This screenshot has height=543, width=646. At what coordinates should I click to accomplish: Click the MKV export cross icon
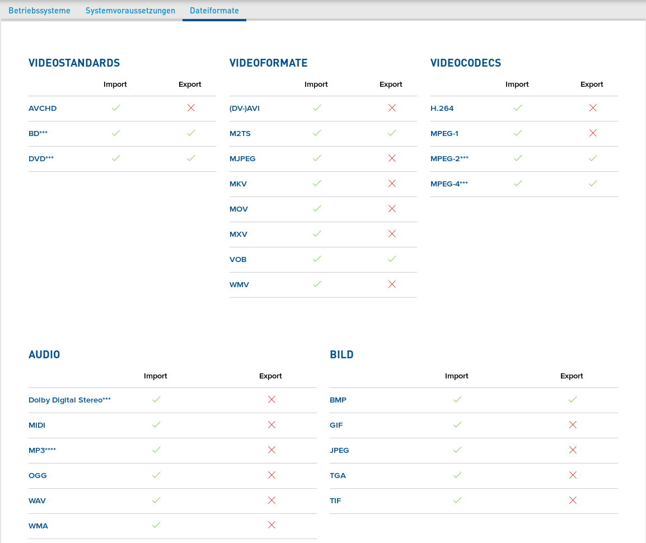(x=392, y=183)
